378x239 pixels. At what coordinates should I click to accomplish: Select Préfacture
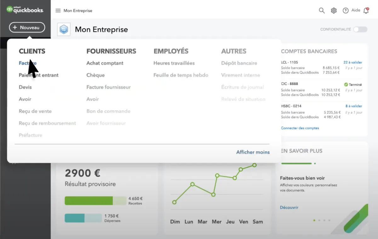31,135
